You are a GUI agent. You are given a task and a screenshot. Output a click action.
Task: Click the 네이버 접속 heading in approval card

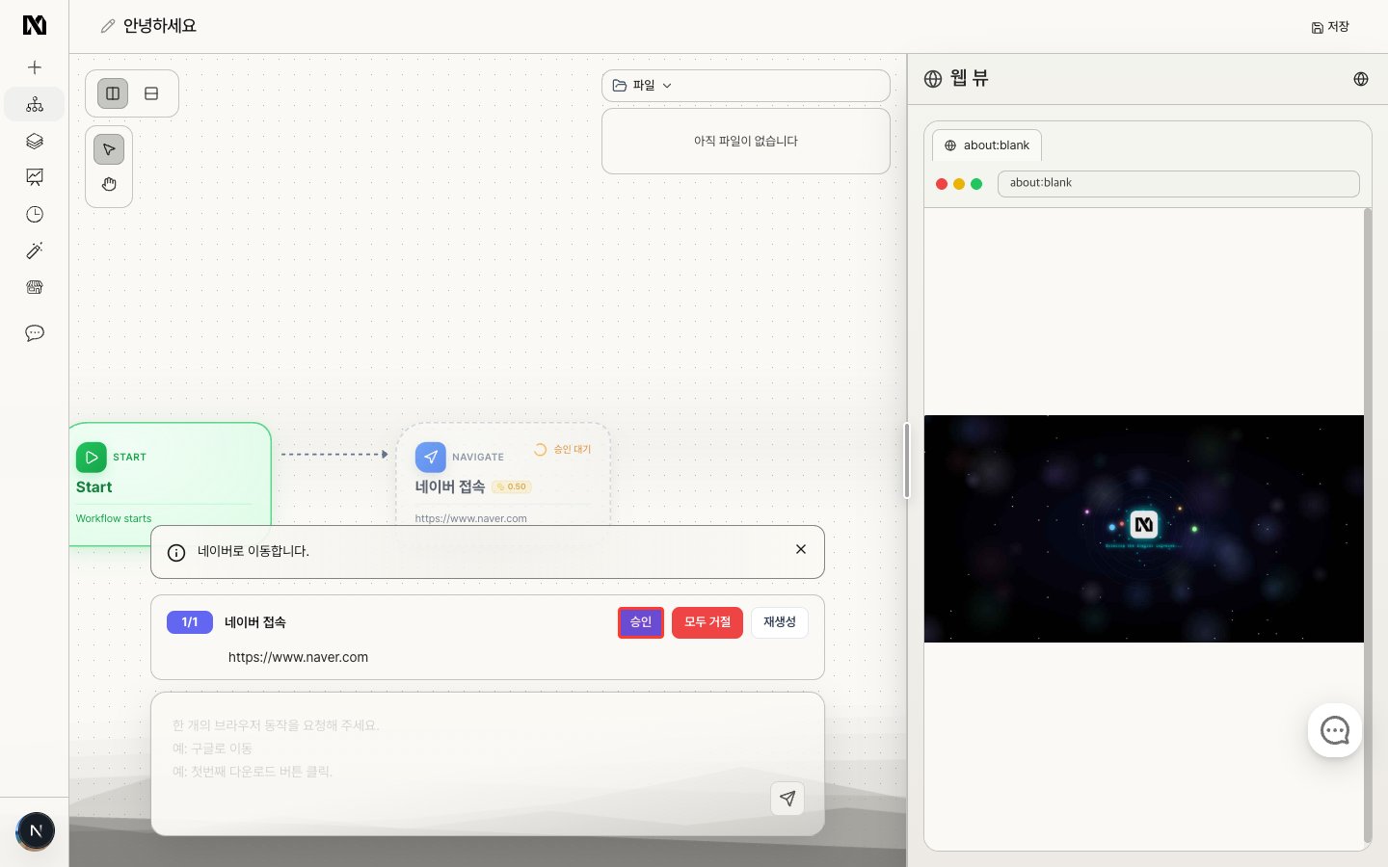[255, 622]
